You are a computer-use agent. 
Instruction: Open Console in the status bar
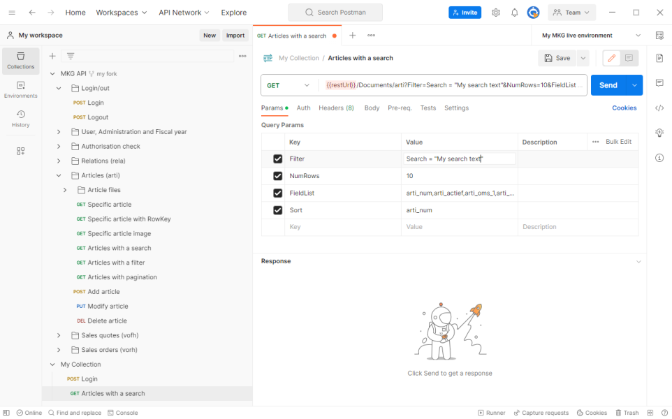tap(122, 413)
